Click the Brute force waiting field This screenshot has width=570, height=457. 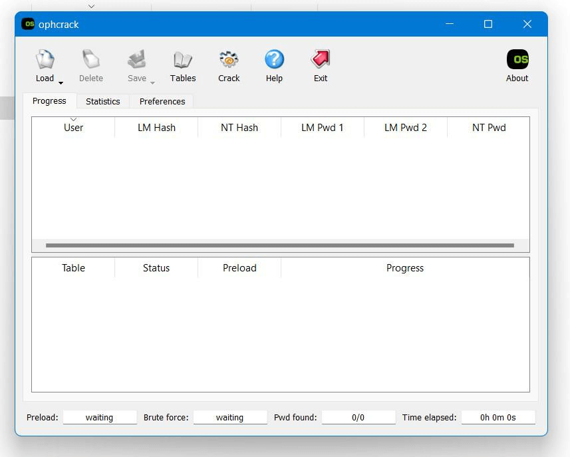[229, 417]
